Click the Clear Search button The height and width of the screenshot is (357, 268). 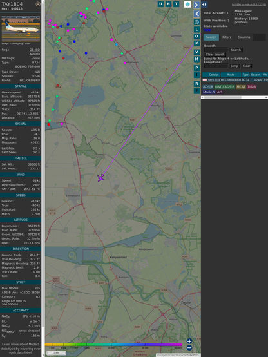coord(215,55)
